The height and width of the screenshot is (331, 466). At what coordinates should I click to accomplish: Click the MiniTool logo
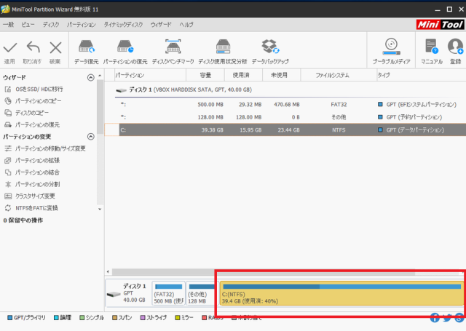point(440,24)
